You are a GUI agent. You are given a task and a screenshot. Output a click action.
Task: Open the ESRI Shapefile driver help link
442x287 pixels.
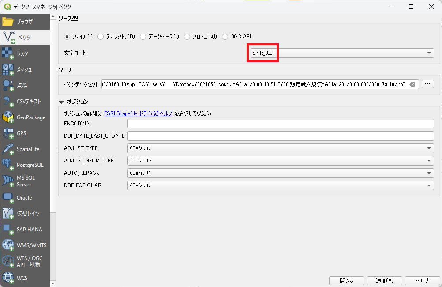coord(138,113)
